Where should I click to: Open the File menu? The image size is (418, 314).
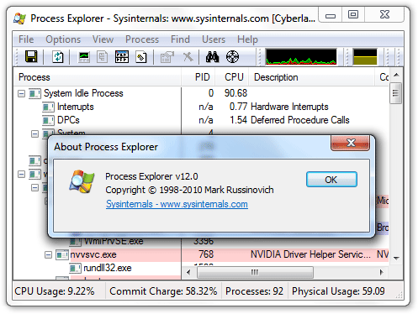[x=26, y=39]
